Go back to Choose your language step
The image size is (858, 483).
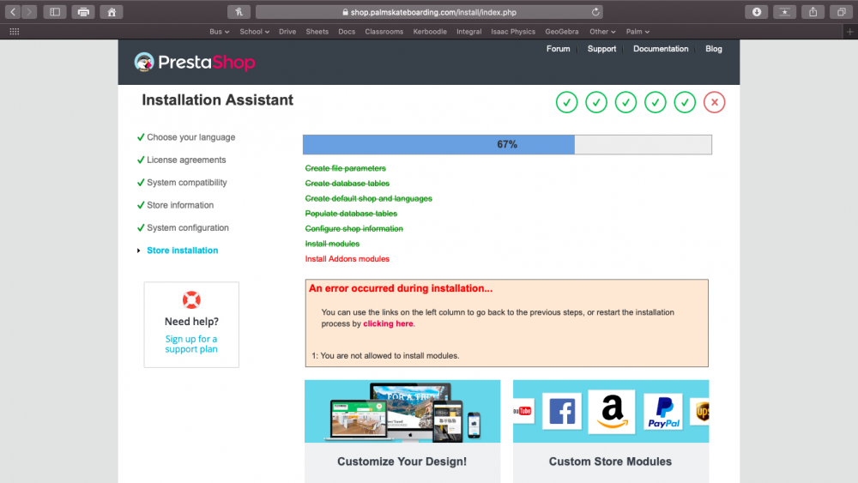point(190,137)
